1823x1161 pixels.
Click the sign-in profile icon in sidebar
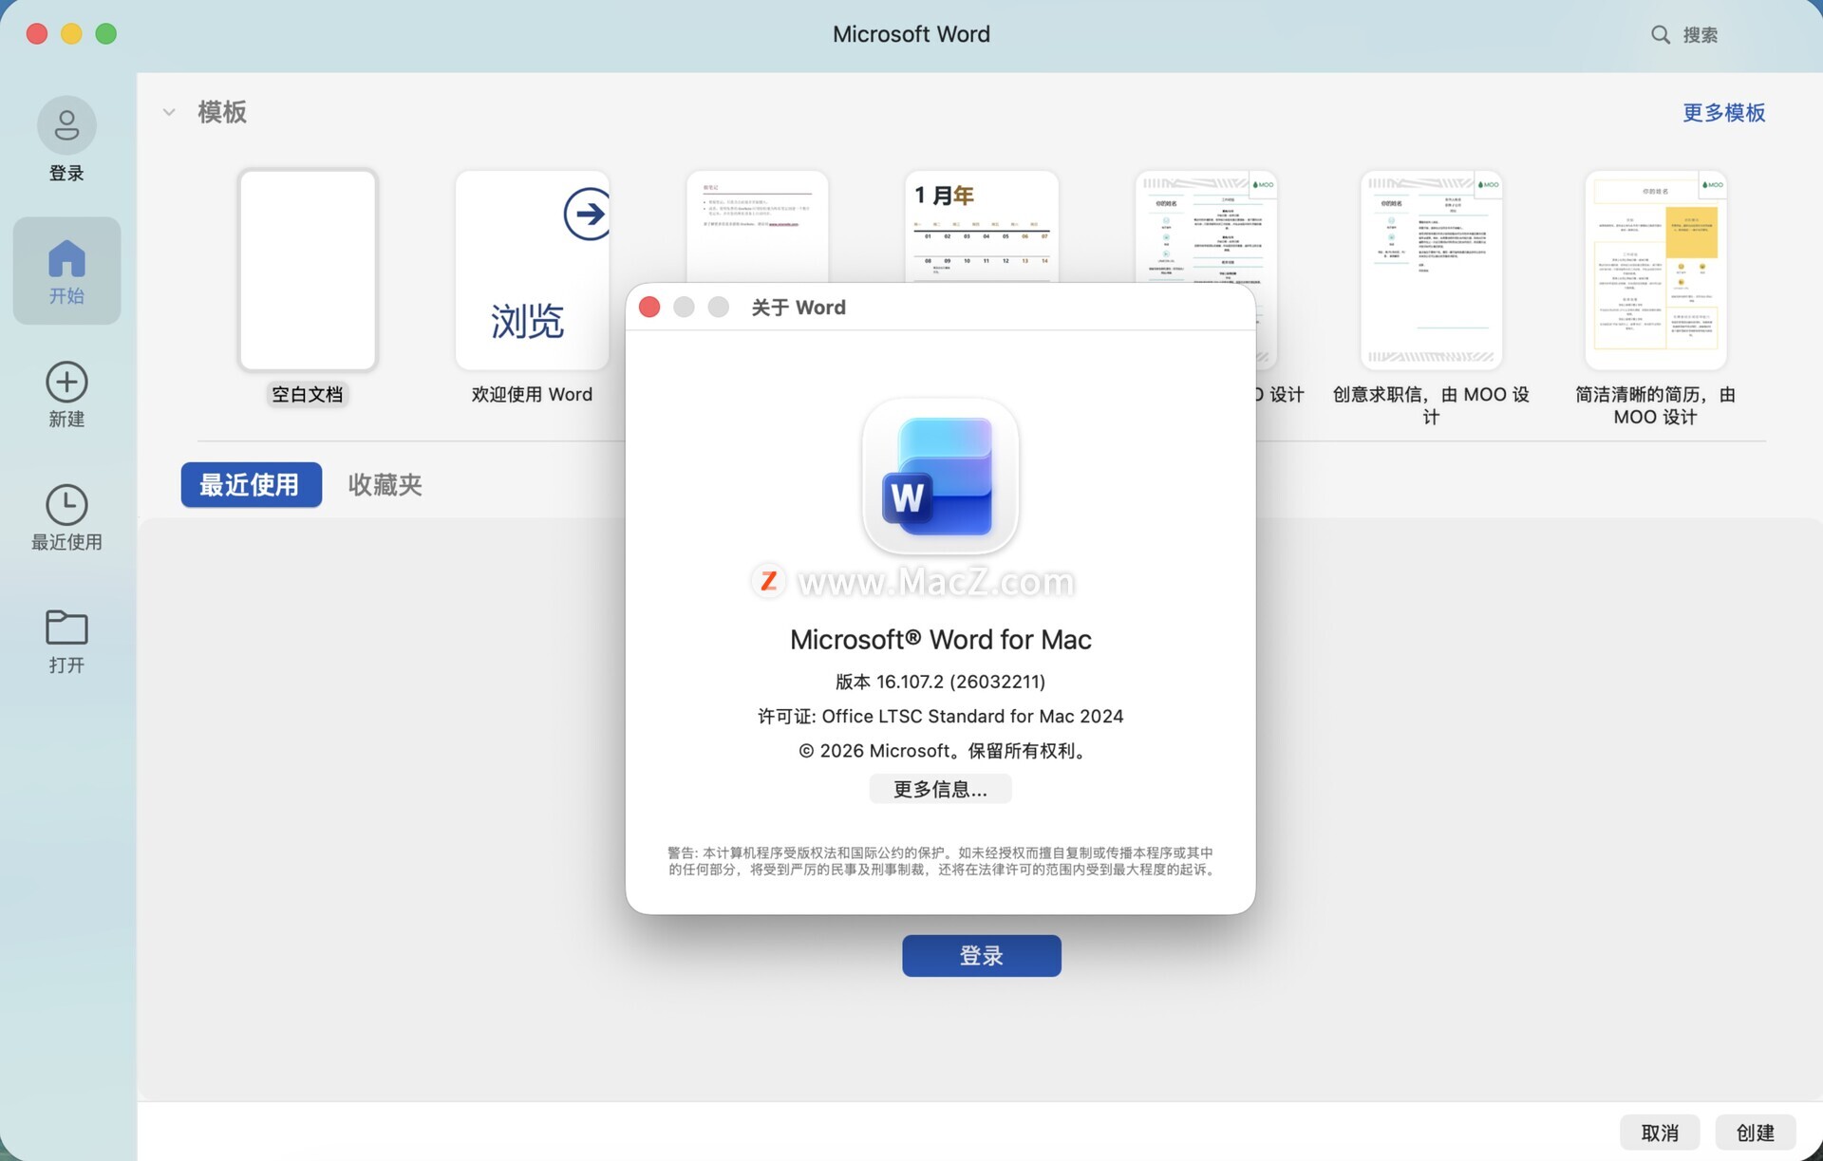coord(66,125)
